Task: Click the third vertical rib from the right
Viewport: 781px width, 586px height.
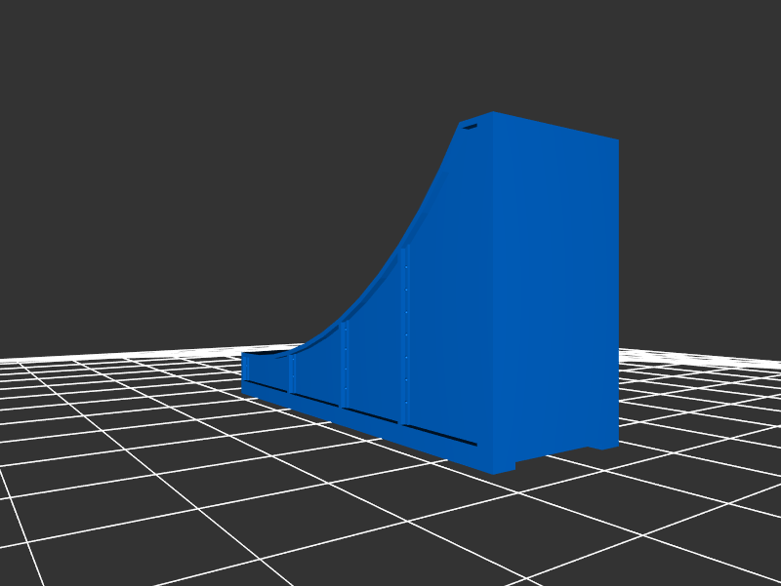Action: [x=292, y=373]
